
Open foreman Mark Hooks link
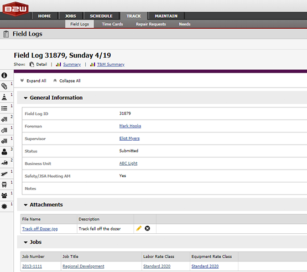click(x=130, y=126)
